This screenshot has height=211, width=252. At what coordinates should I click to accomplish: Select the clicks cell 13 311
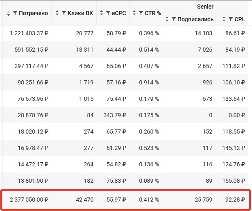(x=85, y=50)
